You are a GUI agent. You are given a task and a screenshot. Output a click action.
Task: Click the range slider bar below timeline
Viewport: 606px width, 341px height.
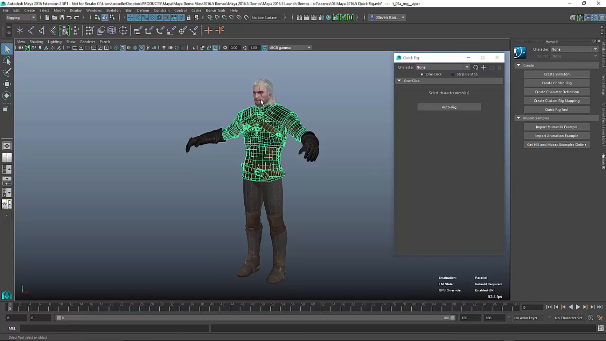pos(256,318)
